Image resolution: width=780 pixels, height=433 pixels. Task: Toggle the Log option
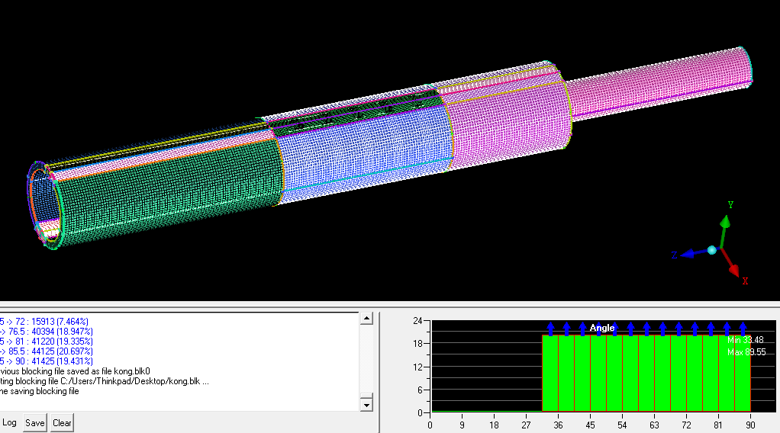[x=9, y=422]
